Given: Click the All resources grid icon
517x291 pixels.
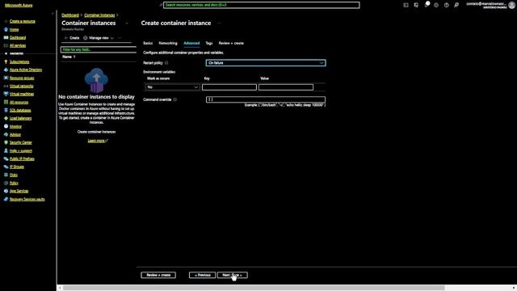Looking at the screenshot, I should tap(6, 102).
